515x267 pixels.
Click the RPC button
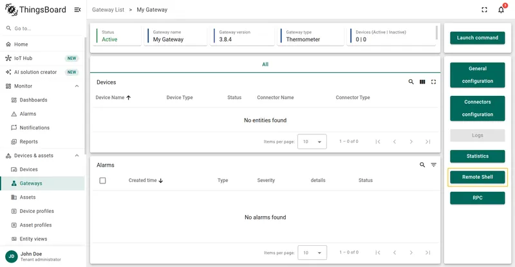[x=477, y=198]
